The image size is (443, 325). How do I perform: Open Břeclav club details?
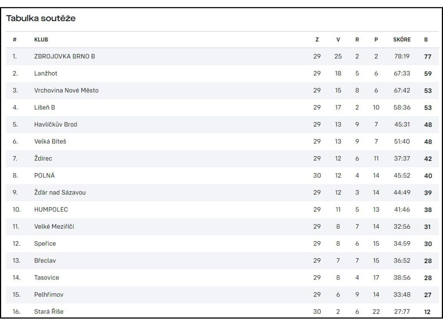pyautogui.click(x=45, y=261)
